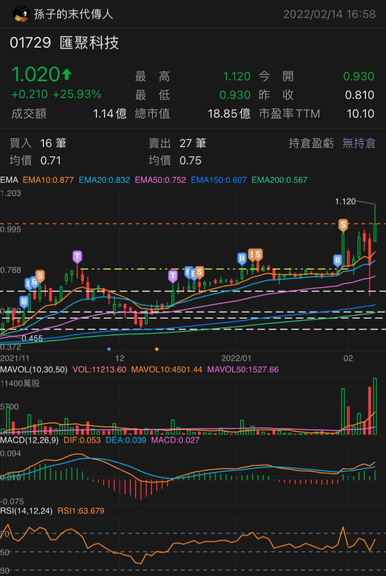Tap the 今開 value 0.930
The height and width of the screenshot is (576, 386).
[358, 76]
